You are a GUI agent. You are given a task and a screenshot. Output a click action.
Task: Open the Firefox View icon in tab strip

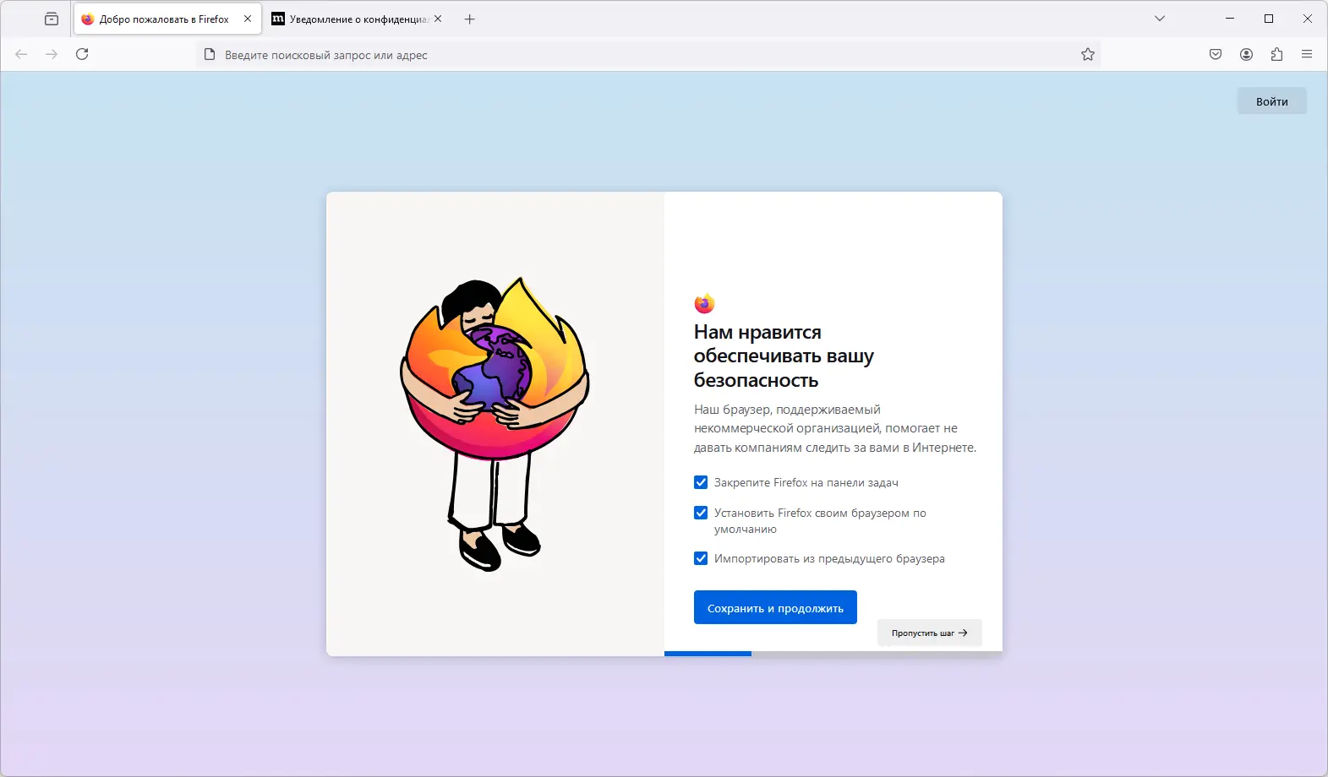[52, 19]
